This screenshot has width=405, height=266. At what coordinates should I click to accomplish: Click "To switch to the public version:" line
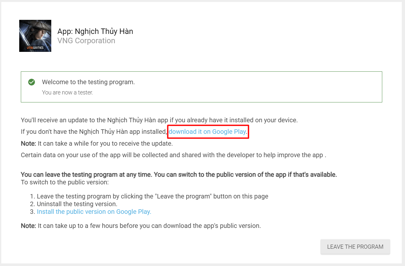point(65,182)
